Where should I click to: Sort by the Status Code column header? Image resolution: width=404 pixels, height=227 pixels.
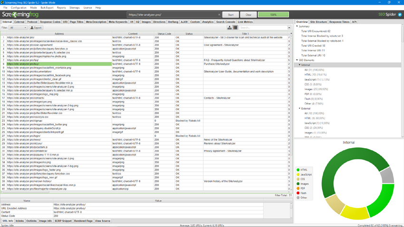coord(164,34)
